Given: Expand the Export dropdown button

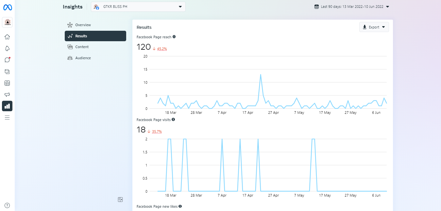Looking at the screenshot, I should (x=374, y=27).
